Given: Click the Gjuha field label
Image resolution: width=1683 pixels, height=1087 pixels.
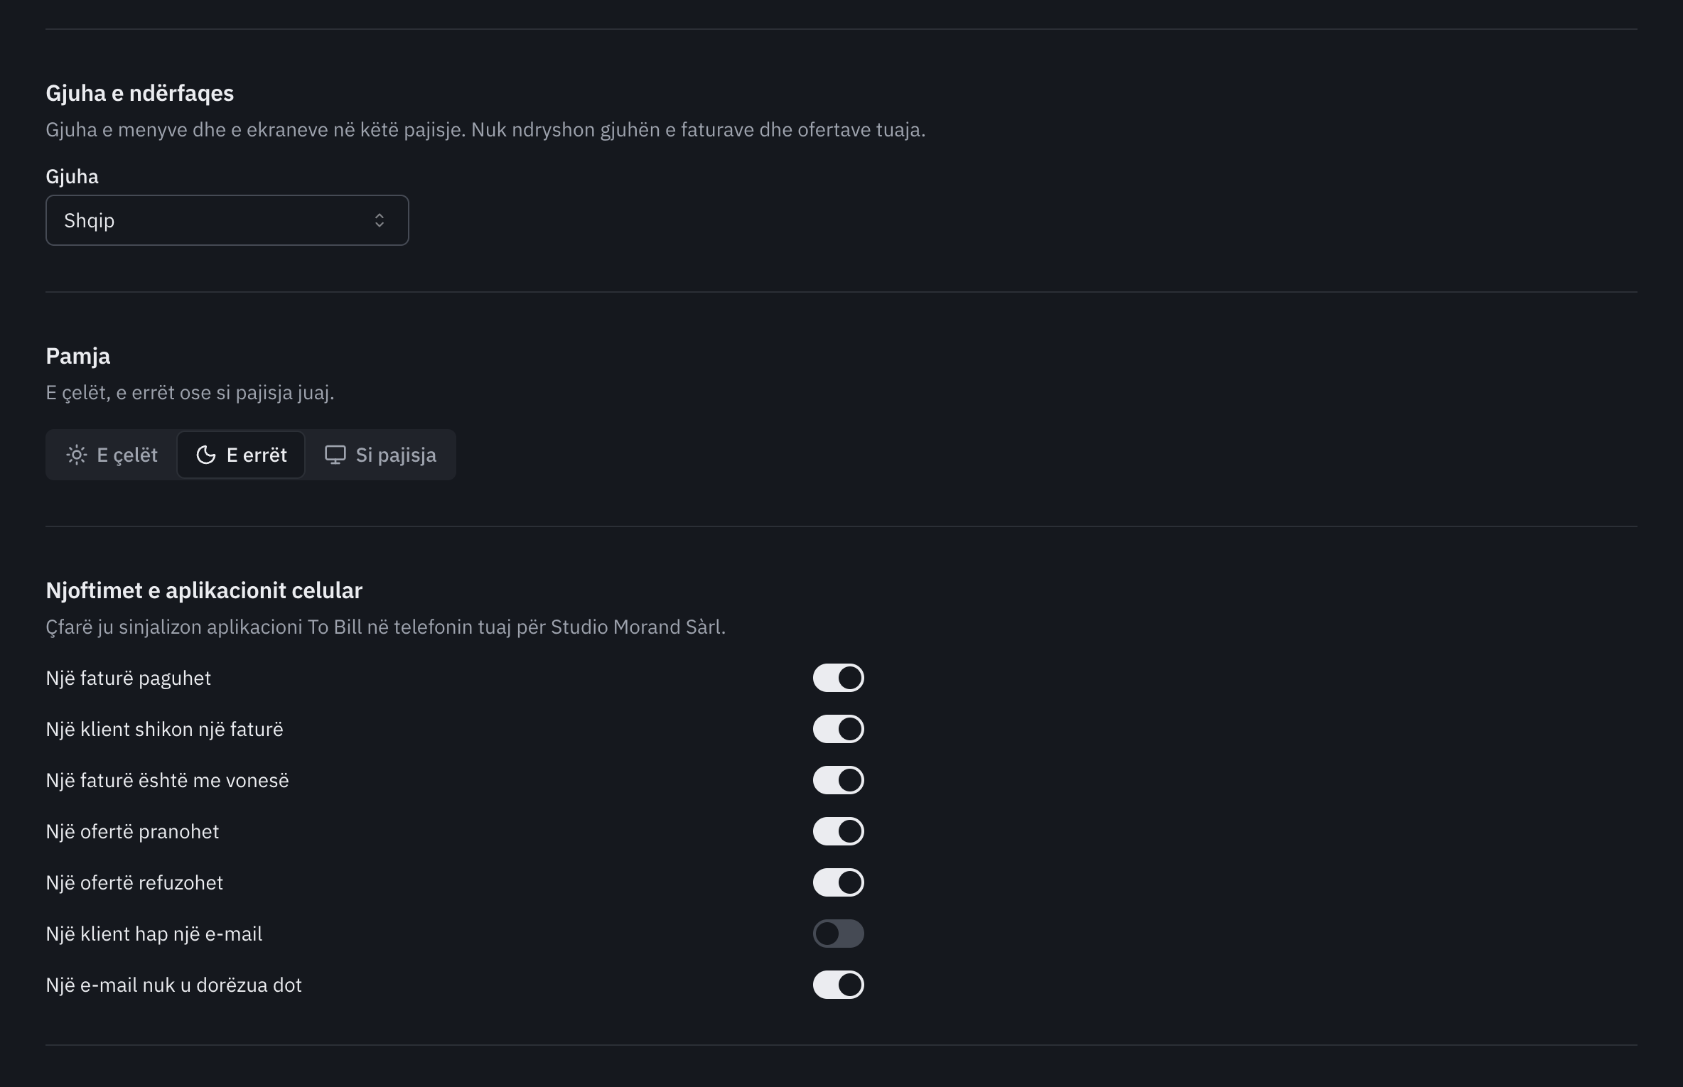Looking at the screenshot, I should click(72, 177).
